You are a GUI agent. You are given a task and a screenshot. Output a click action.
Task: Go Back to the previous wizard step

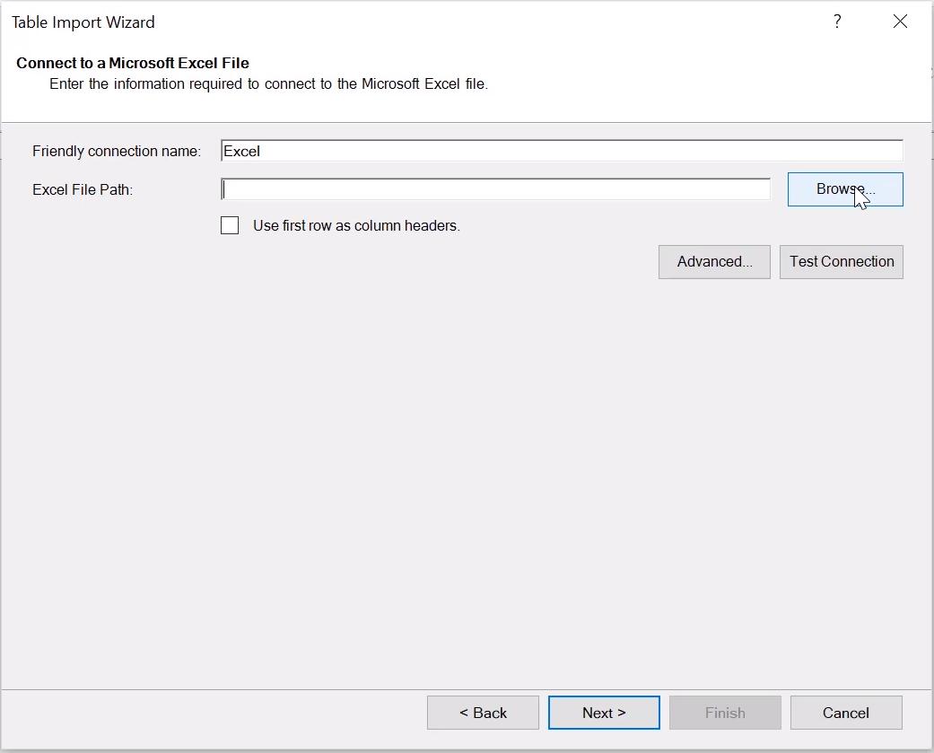click(483, 713)
